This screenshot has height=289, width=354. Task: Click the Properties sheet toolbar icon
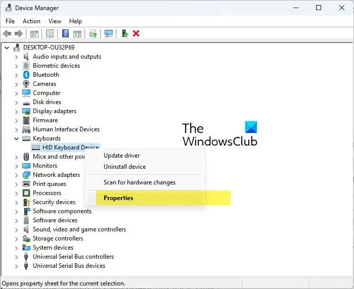pyautogui.click(x=50, y=34)
